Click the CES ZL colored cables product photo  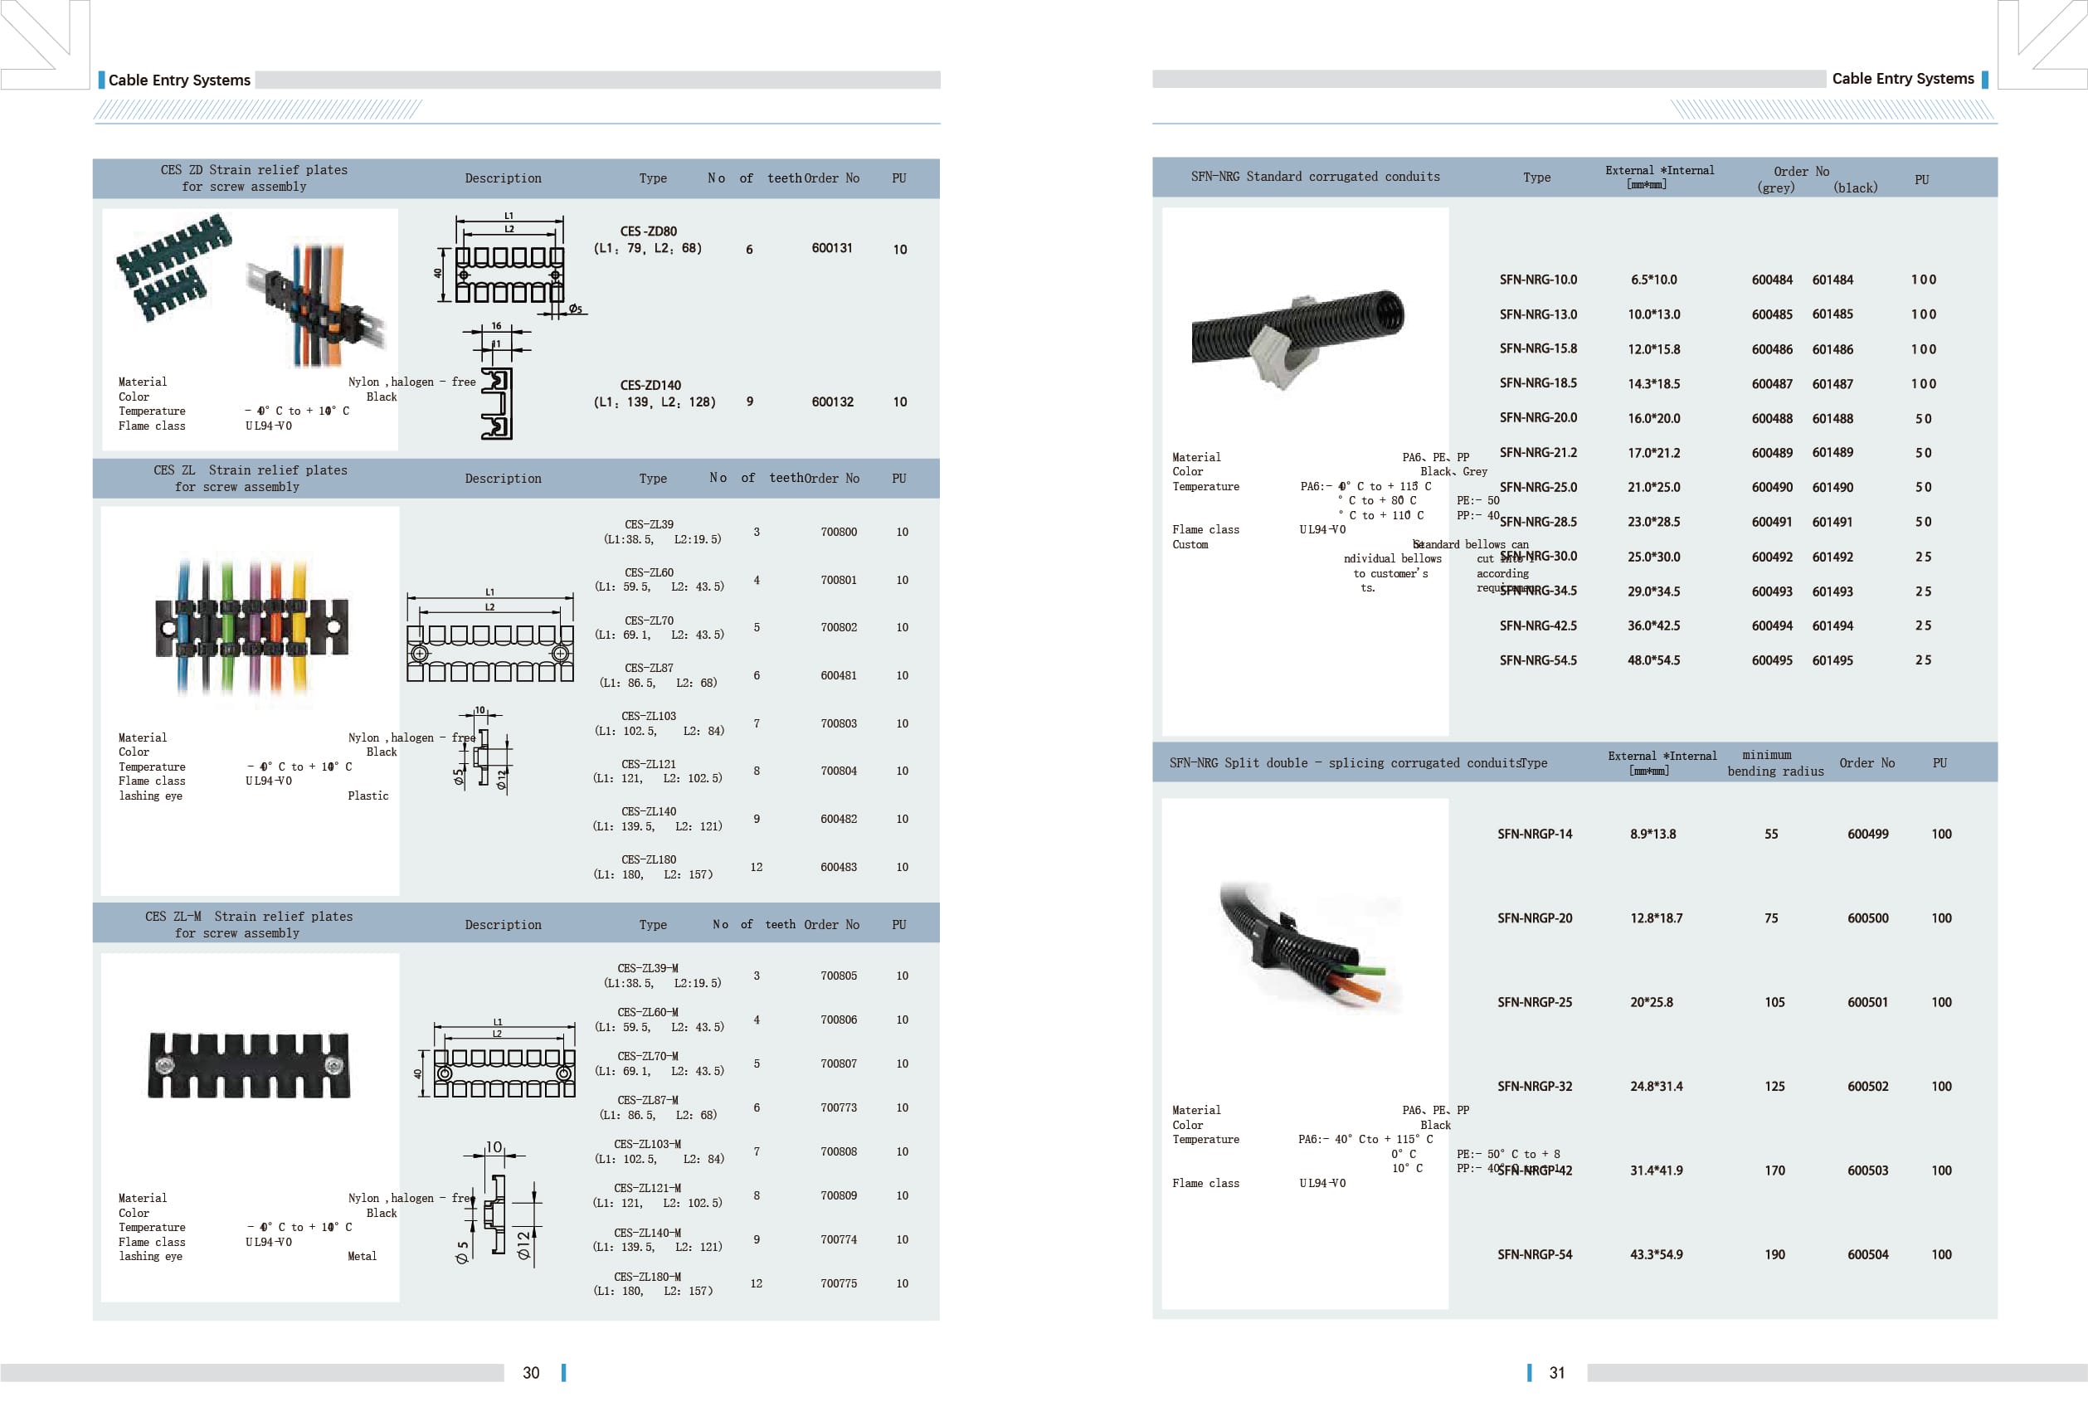pos(251,625)
